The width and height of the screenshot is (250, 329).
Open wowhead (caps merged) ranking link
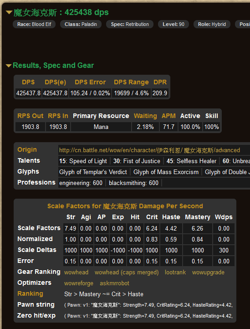pyautogui.click(x=127, y=272)
